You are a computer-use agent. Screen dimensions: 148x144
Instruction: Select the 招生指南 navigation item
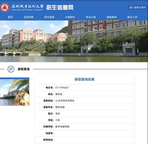49,17
